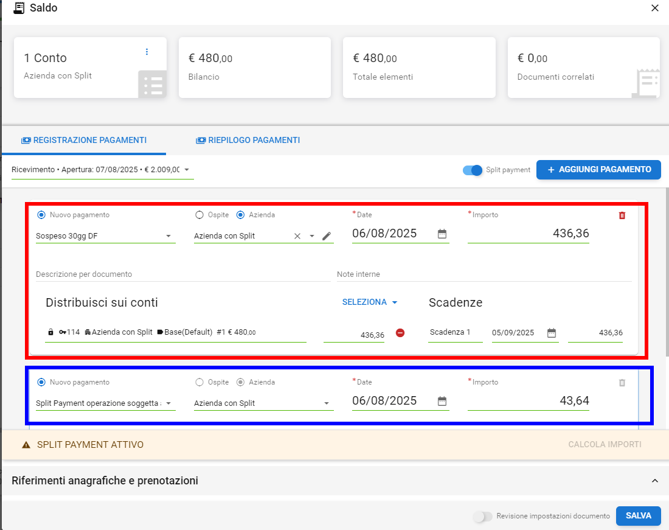Clear Azienda con Split using X icon
The height and width of the screenshot is (530, 669).
point(297,236)
